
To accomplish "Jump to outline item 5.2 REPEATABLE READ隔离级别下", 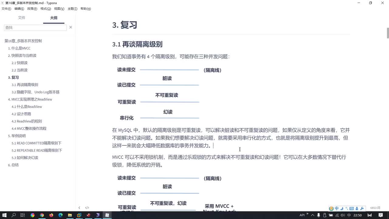I will [x=37, y=150].
